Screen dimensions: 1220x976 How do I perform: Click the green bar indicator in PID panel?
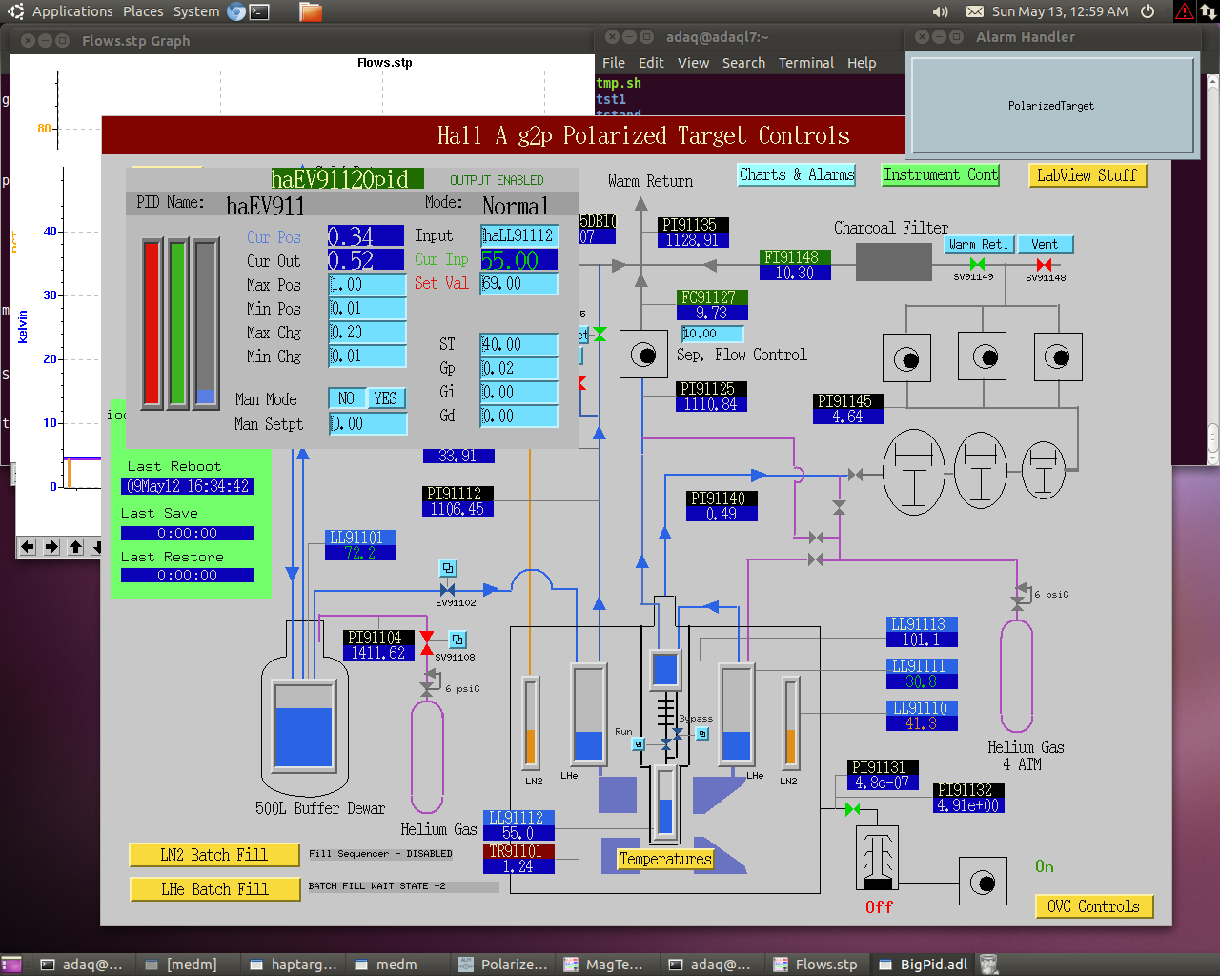click(177, 324)
